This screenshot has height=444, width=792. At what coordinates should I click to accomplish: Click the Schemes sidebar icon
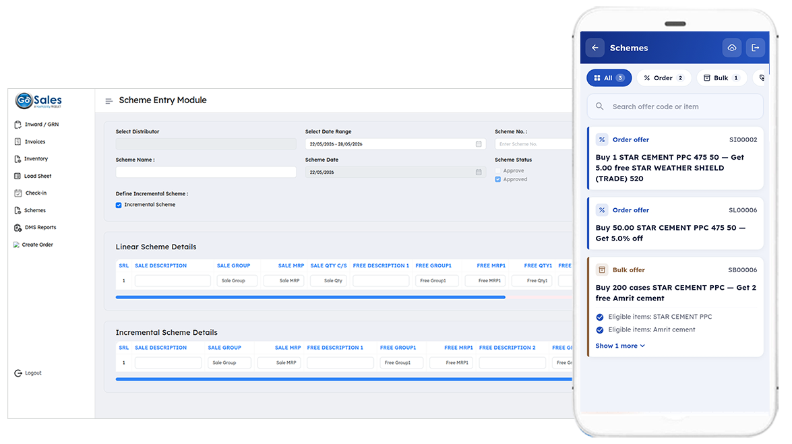coord(18,210)
